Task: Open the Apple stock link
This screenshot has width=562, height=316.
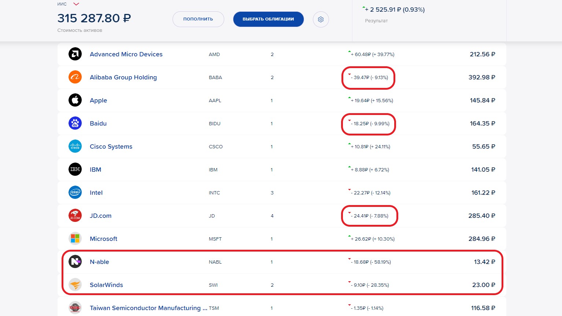Action: click(99, 100)
